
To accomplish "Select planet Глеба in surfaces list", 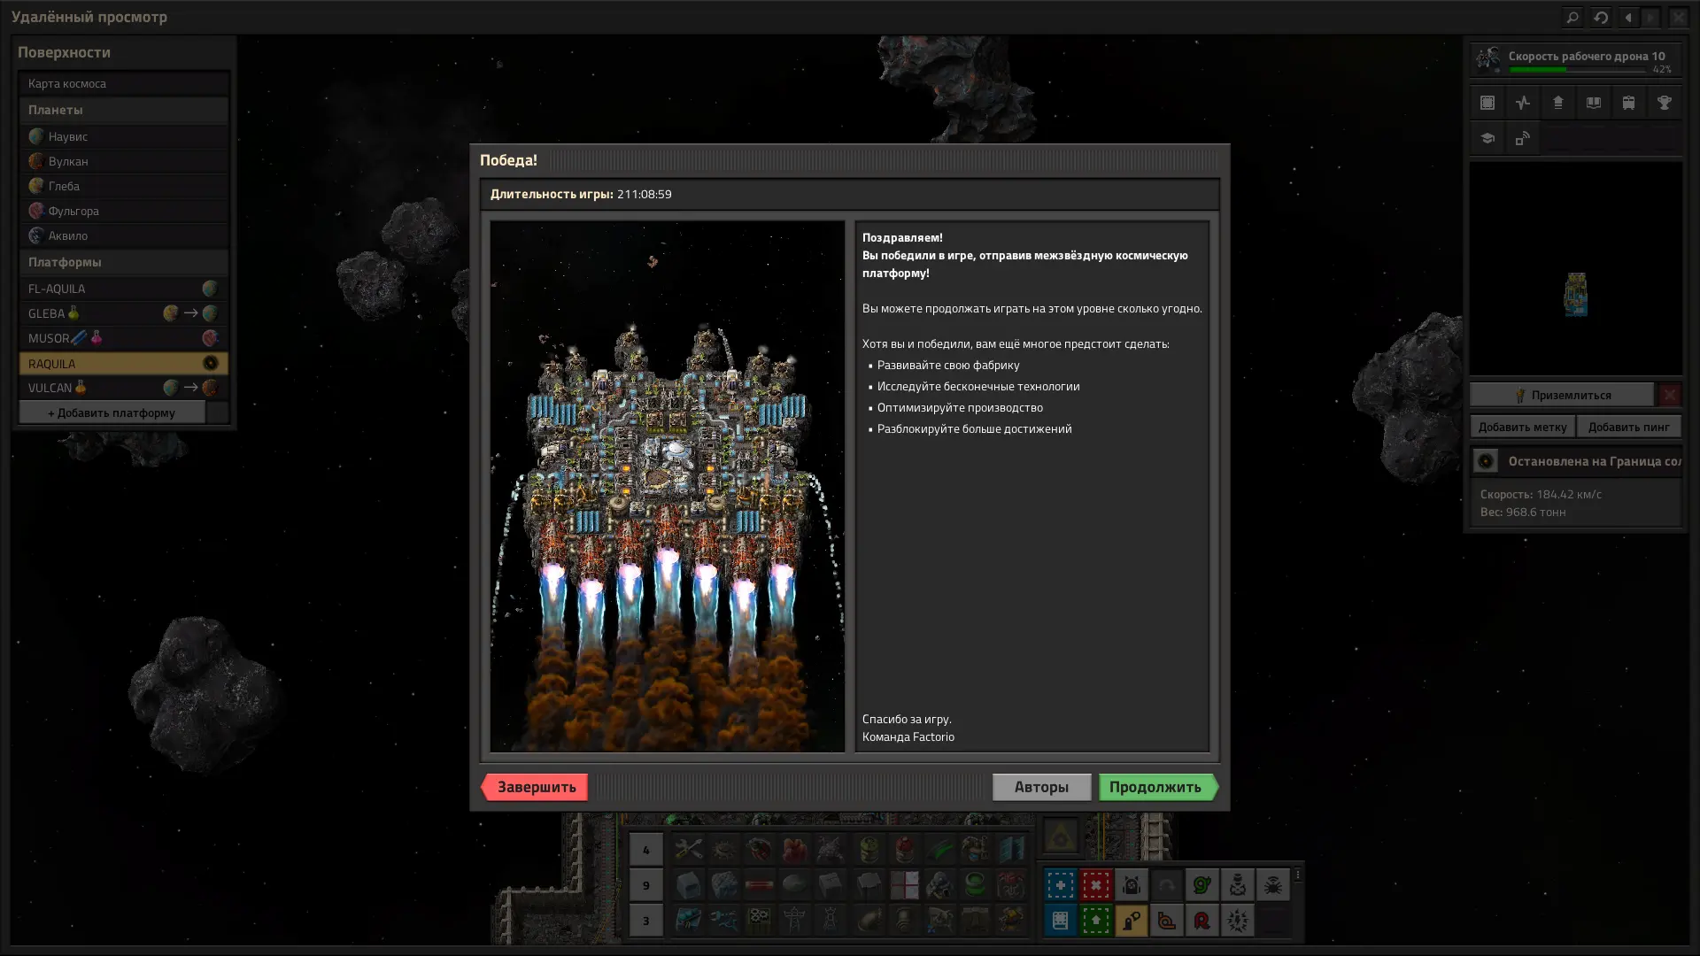I will 124,186.
